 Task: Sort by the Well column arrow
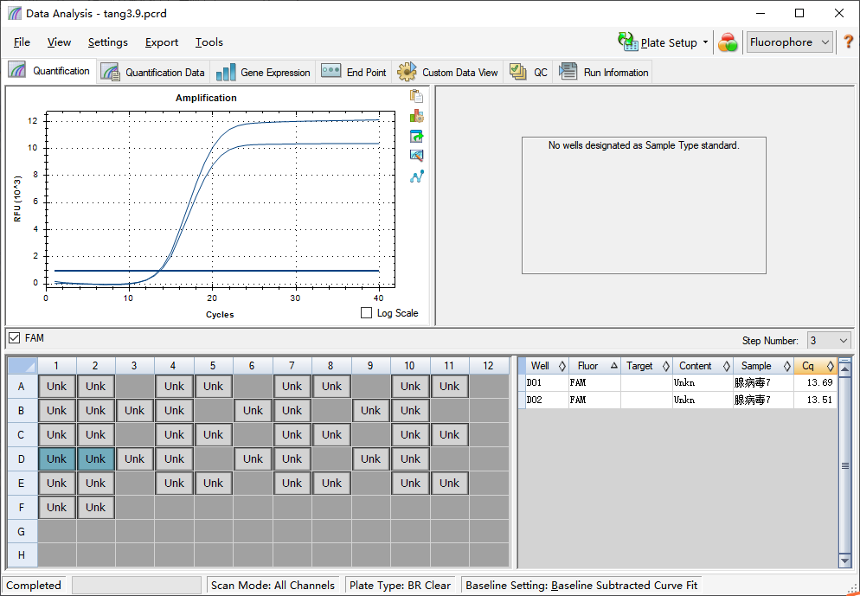(562, 366)
